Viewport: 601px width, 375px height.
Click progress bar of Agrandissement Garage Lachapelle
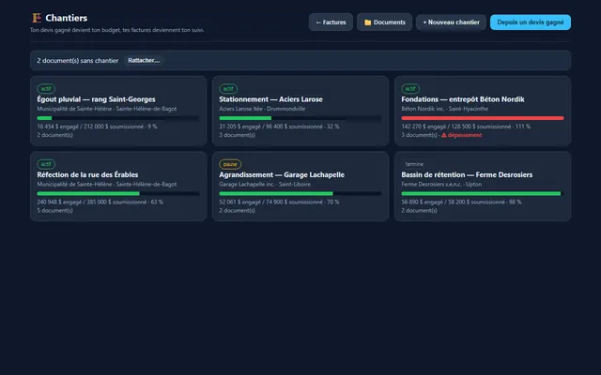pos(300,194)
